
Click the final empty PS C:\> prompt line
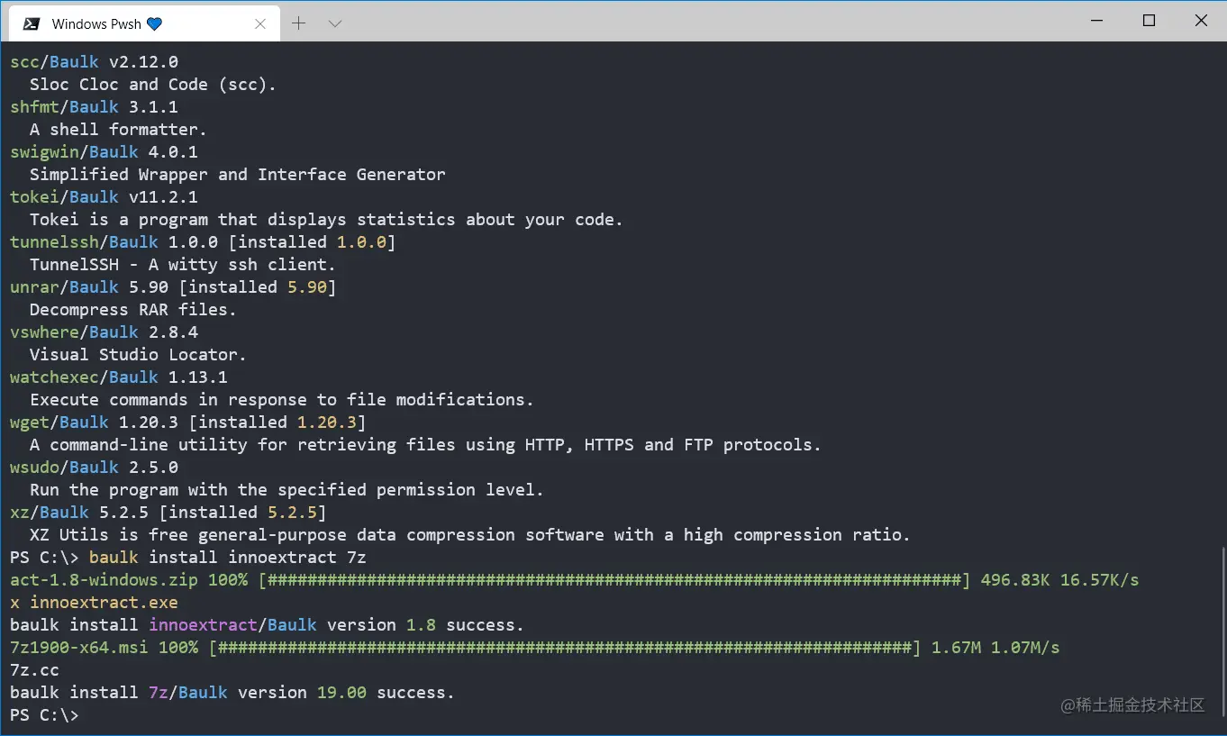point(44,715)
